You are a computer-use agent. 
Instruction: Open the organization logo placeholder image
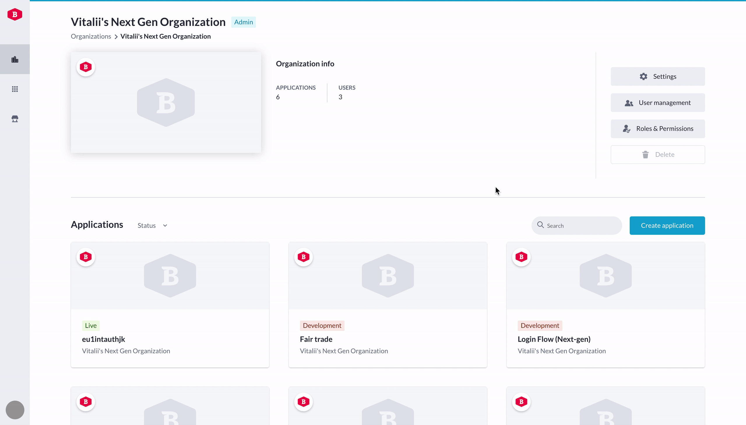[166, 102]
